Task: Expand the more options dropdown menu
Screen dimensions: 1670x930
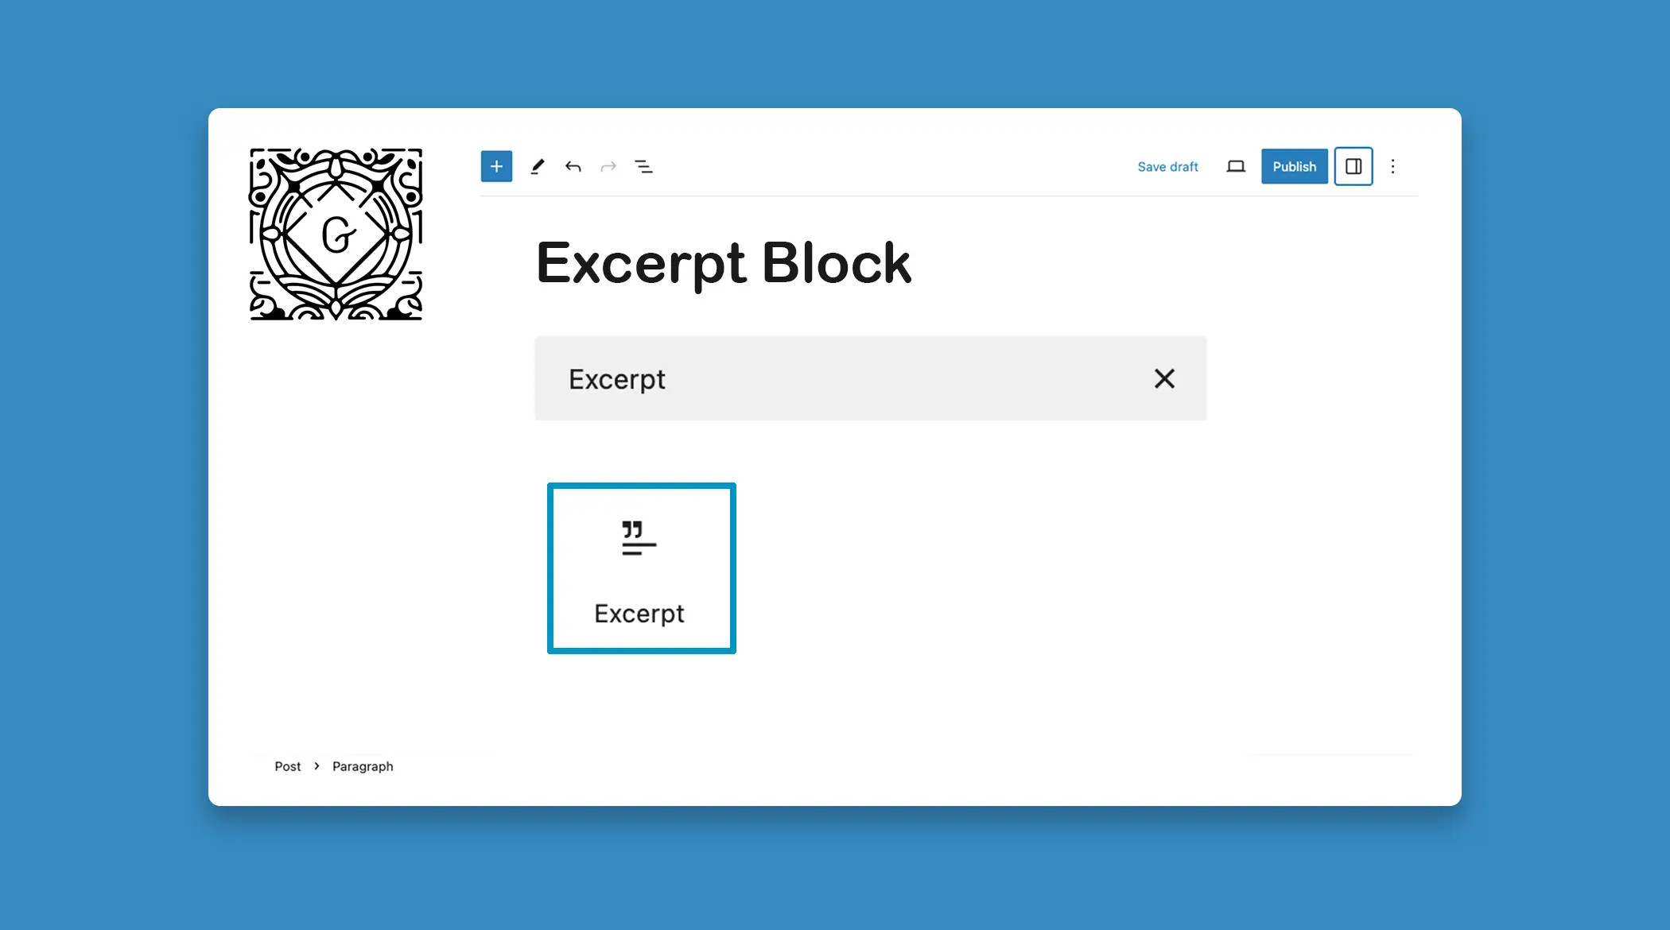Action: (1392, 166)
